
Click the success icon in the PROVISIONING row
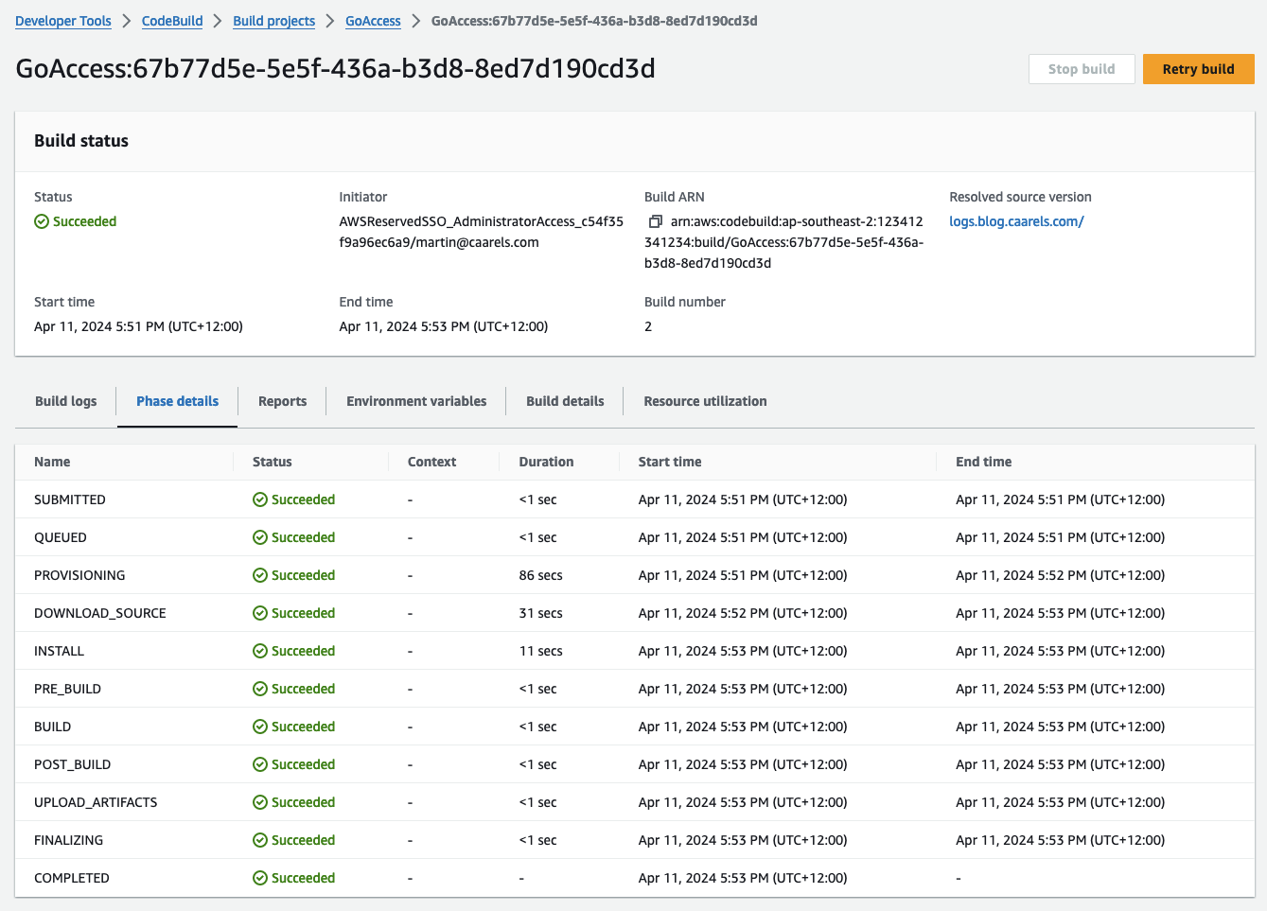click(260, 575)
